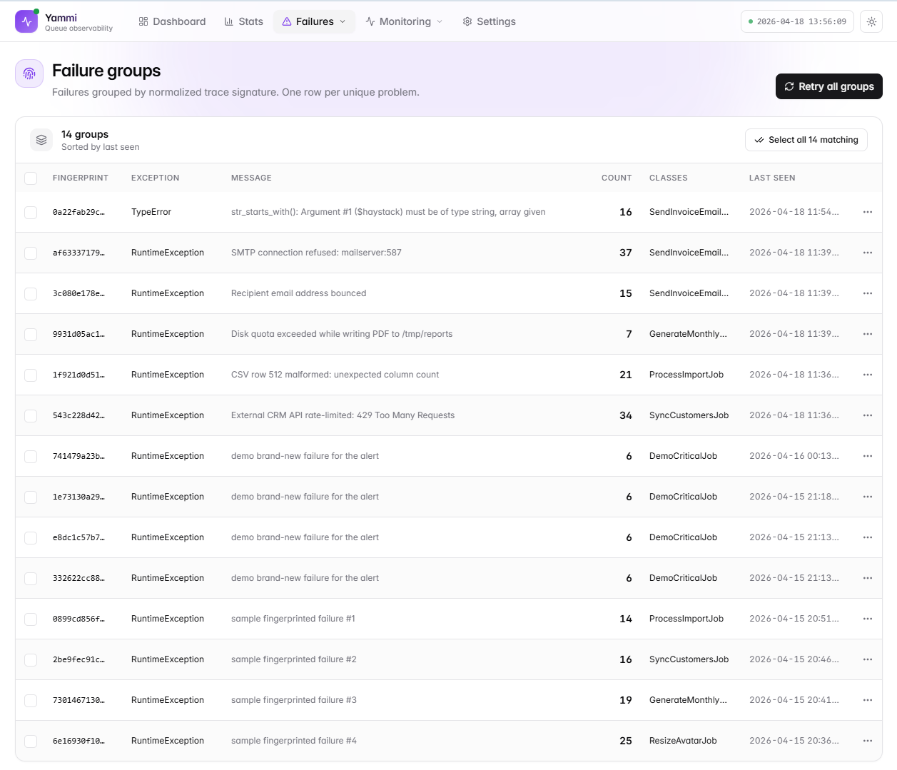Select checkbox for SMTP connection refused row
Screen dimensions: 897x770
[31, 253]
